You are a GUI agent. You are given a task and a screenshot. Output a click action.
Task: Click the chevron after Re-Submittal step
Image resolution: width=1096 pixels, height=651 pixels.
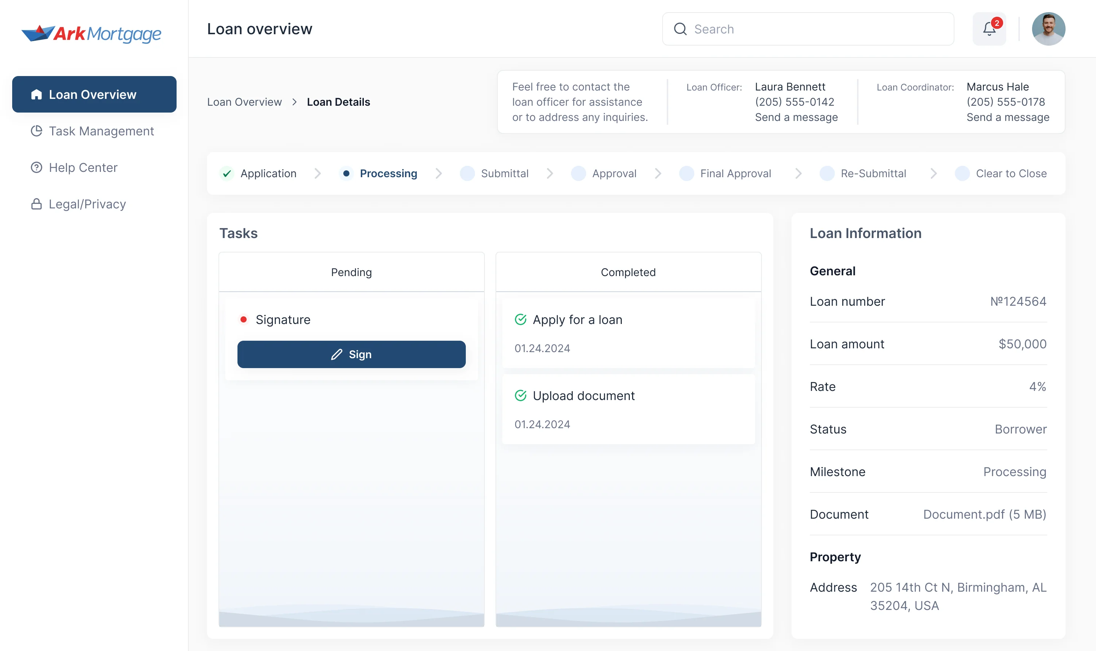pos(933,174)
